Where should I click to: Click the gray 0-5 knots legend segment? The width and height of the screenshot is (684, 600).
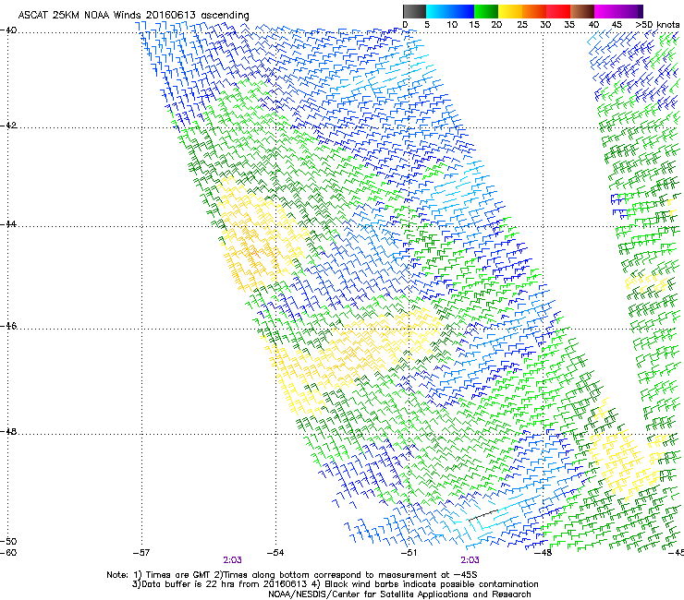pos(414,11)
